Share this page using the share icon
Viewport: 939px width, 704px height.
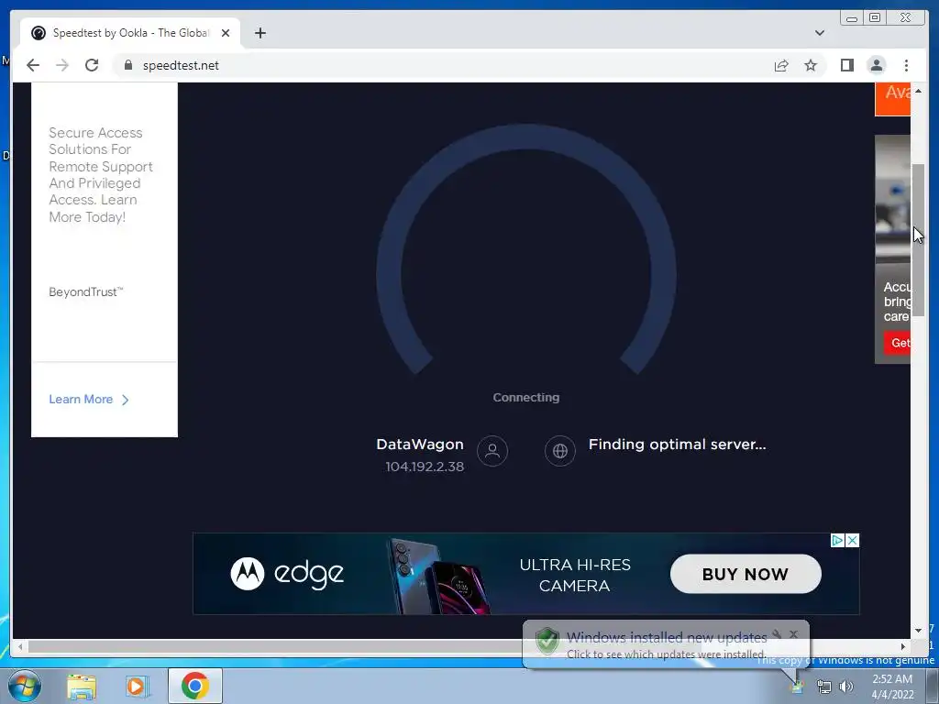click(781, 65)
